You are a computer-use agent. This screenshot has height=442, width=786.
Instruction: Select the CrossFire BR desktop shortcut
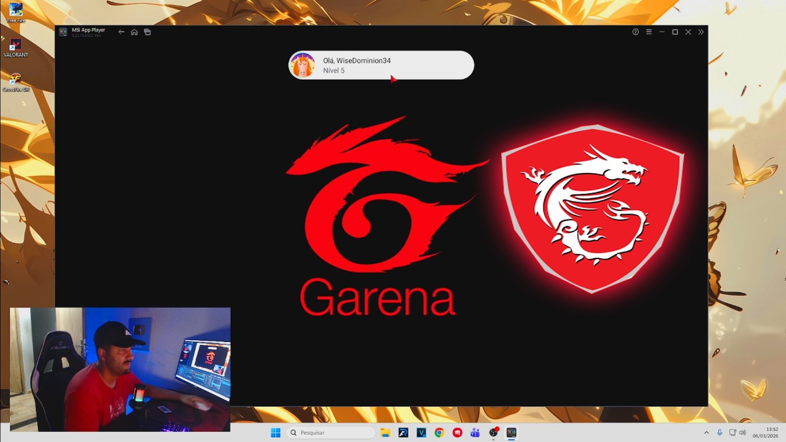(16, 82)
